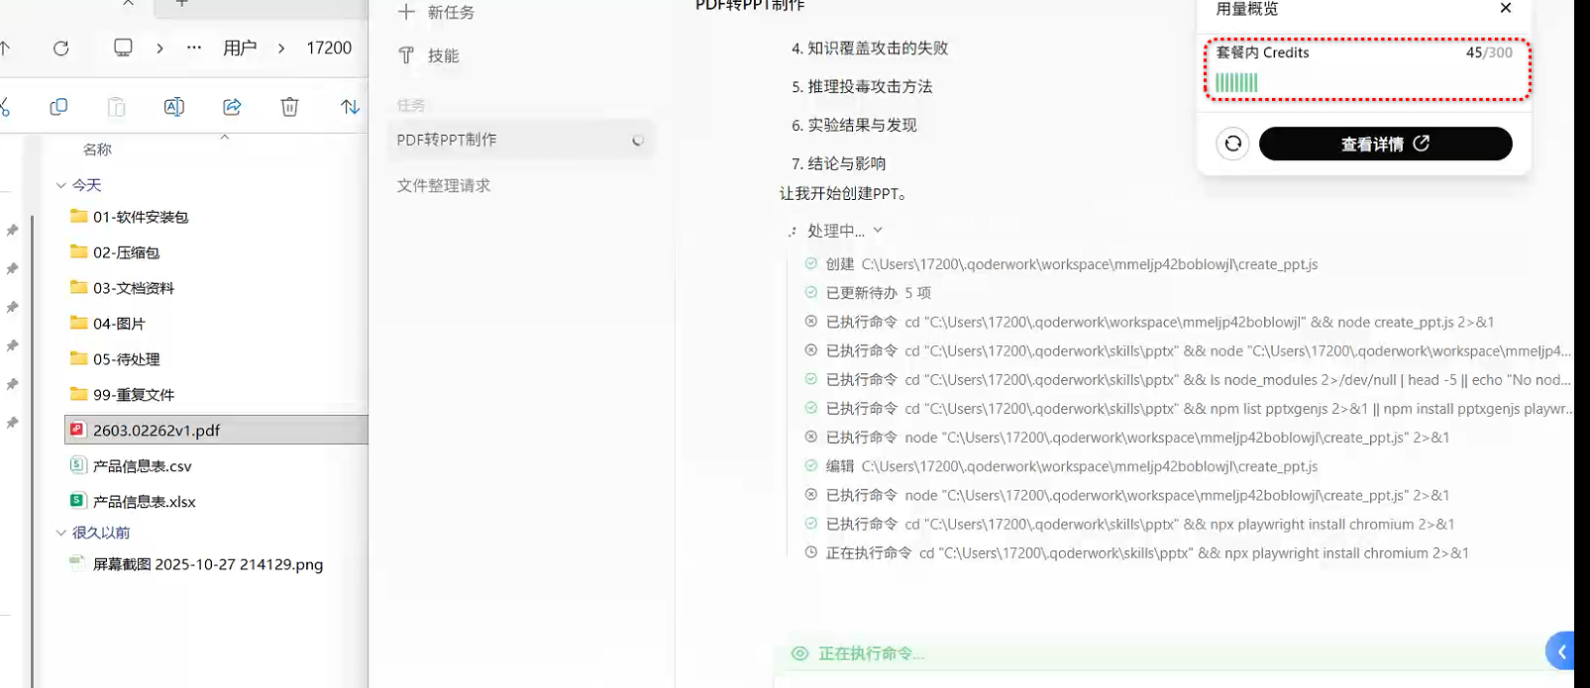
Task: Click the delete trash icon
Action: 289,107
